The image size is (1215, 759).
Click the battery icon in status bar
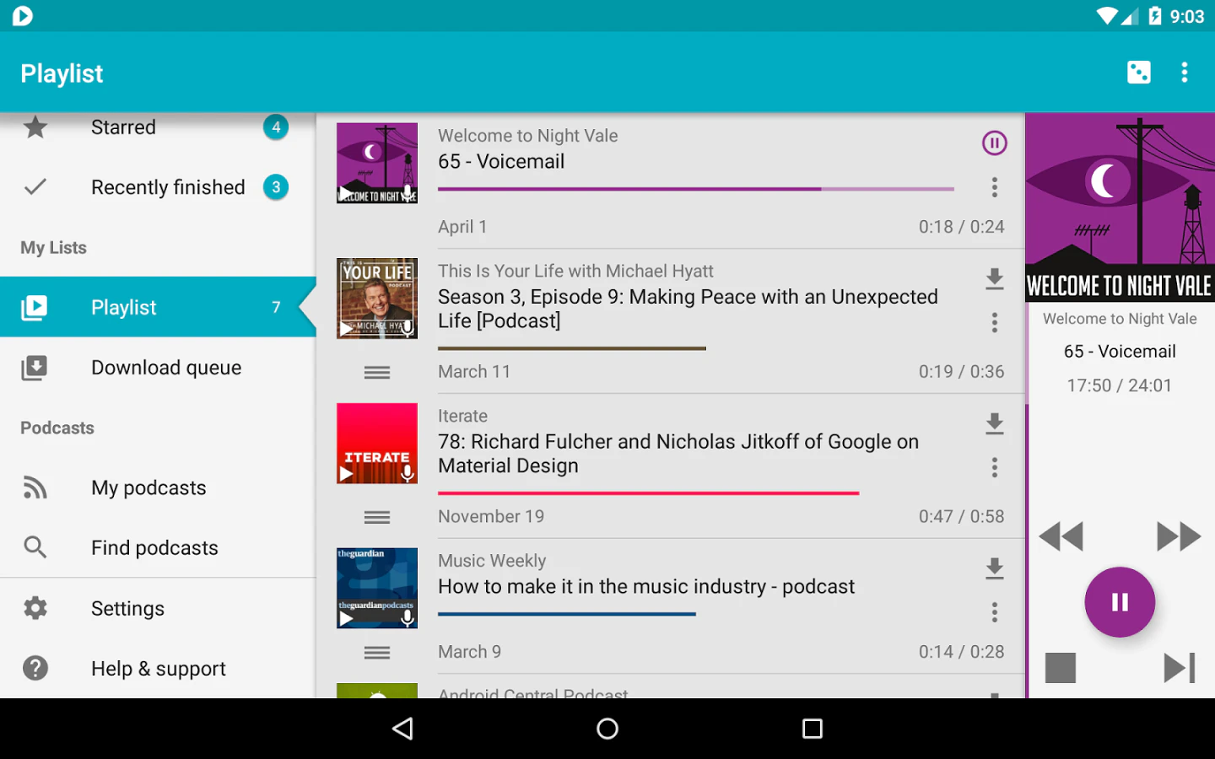pyautogui.click(x=1155, y=16)
